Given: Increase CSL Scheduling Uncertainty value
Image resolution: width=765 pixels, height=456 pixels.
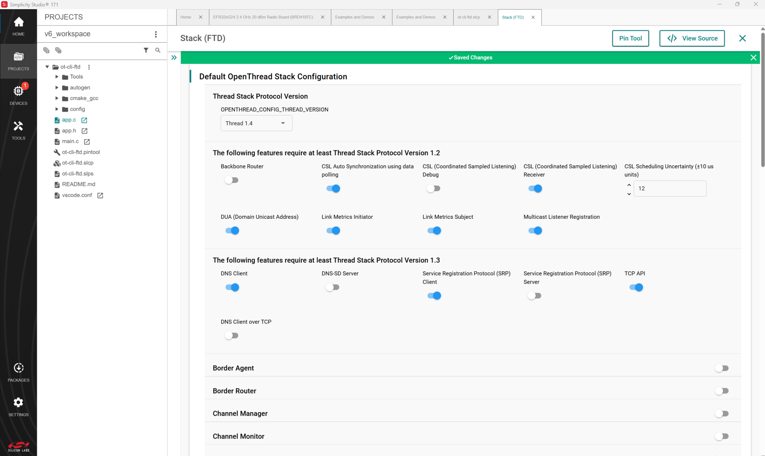Looking at the screenshot, I should [x=629, y=185].
